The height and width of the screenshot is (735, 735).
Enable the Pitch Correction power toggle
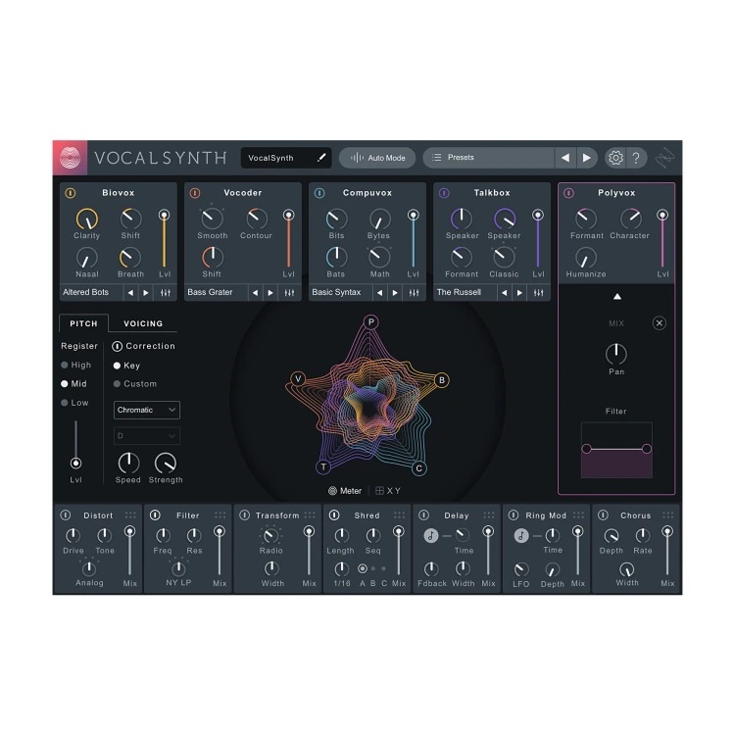[x=118, y=346]
